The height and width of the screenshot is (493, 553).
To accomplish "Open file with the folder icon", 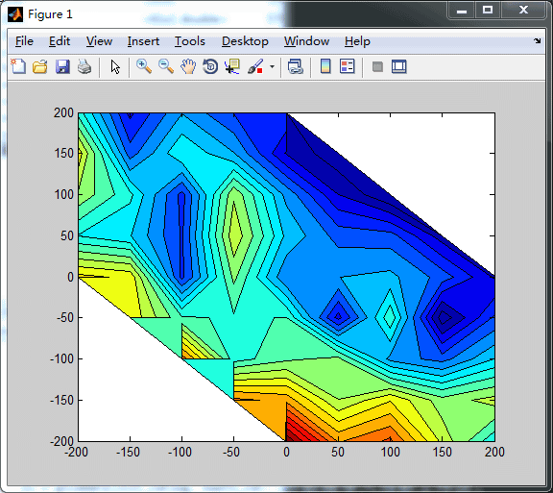I will tap(40, 66).
